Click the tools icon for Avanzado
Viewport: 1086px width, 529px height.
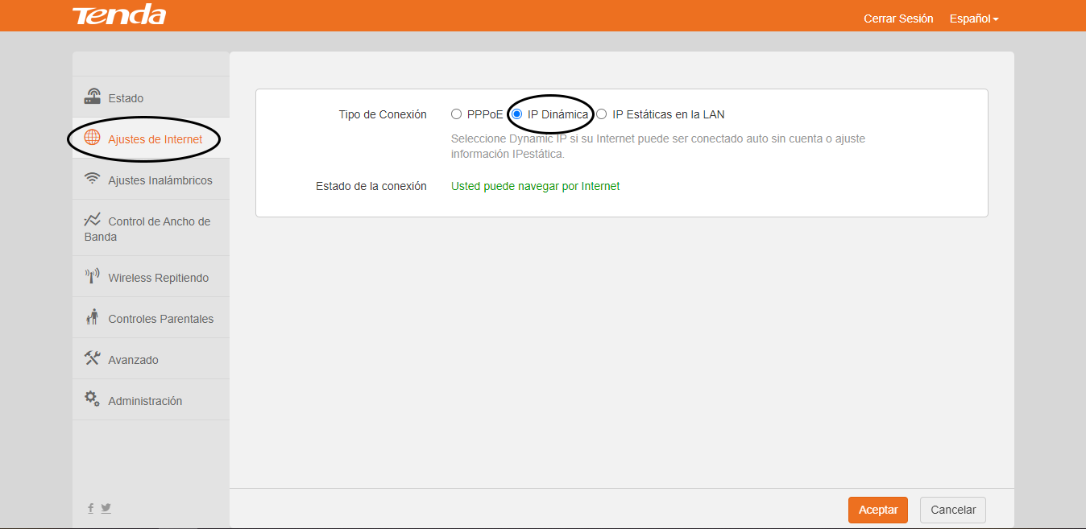(x=93, y=358)
